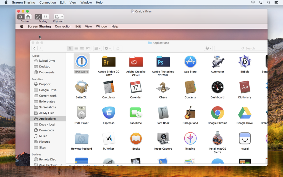Open Spotlight search in the menu bar
Image resolution: width=283 pixels, height=177 pixels.
pos(269,2)
